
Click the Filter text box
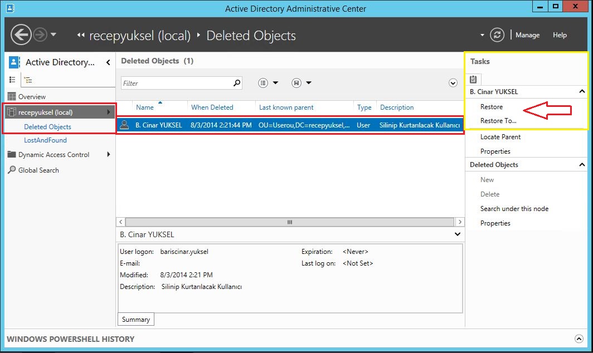pyautogui.click(x=182, y=83)
